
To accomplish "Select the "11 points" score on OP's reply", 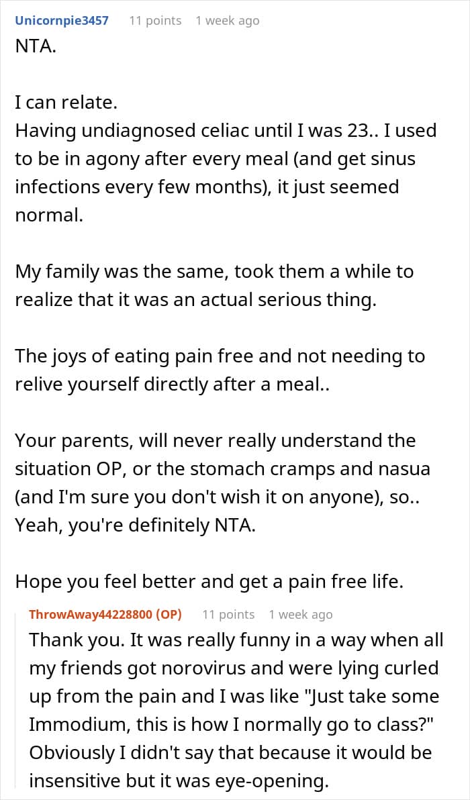I will coord(228,615).
